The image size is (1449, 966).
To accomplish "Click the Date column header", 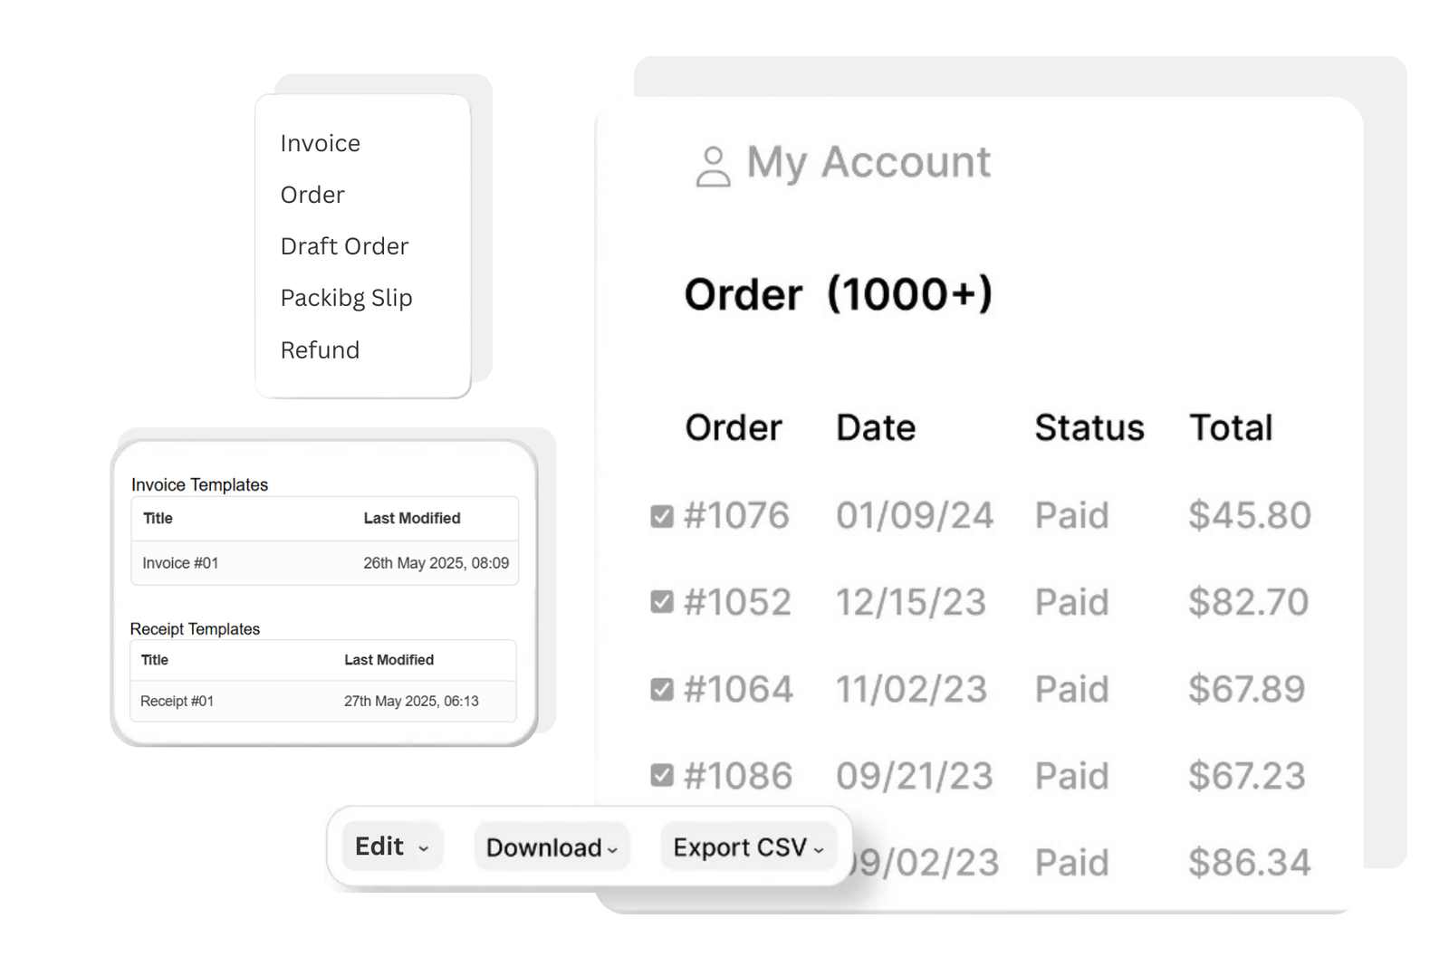I will tap(875, 428).
